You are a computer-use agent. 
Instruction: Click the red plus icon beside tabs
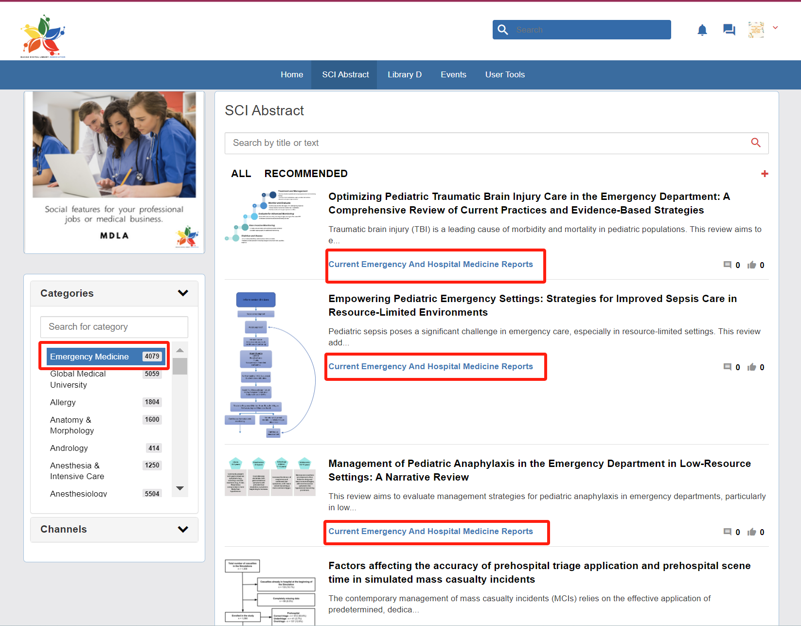pos(765,174)
